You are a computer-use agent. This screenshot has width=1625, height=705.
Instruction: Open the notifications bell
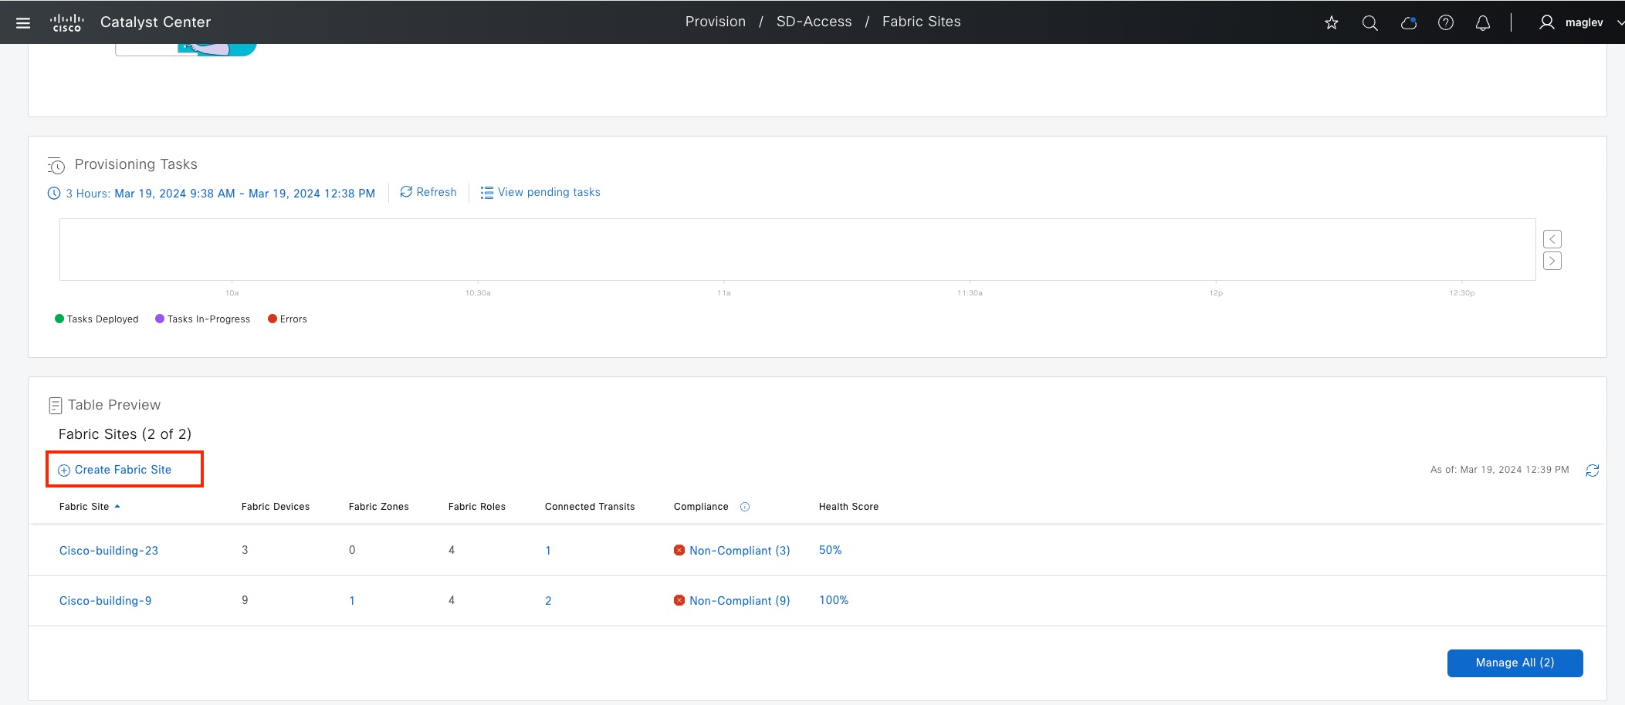click(x=1482, y=22)
